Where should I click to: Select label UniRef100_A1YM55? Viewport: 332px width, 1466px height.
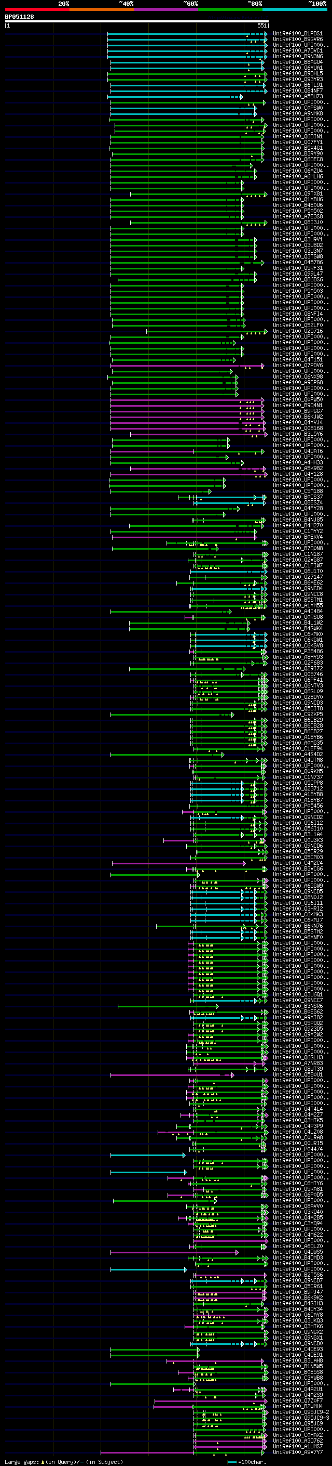[x=298, y=605]
